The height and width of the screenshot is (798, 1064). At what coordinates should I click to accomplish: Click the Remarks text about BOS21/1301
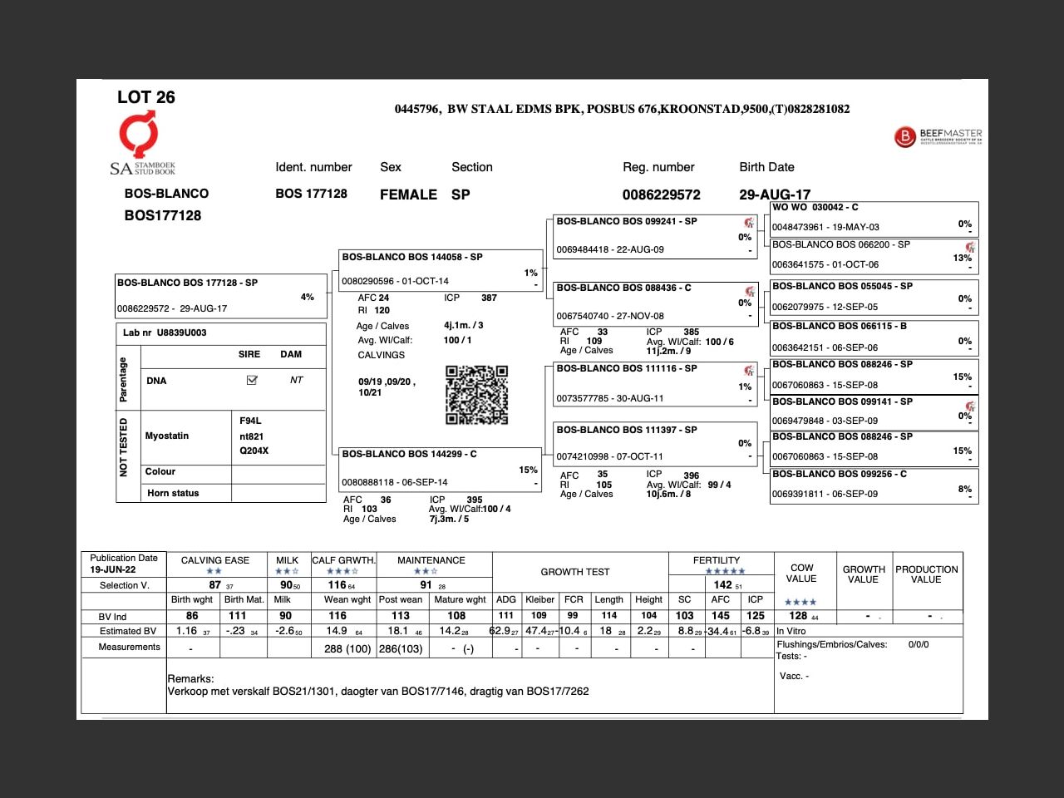point(378,691)
